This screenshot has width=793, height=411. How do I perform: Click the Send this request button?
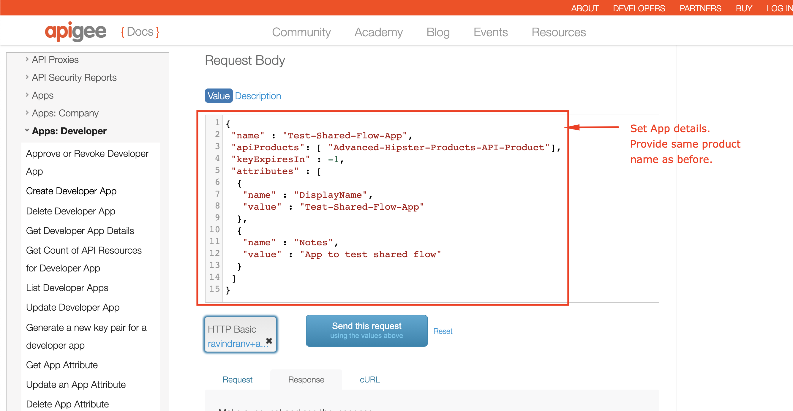click(x=366, y=331)
